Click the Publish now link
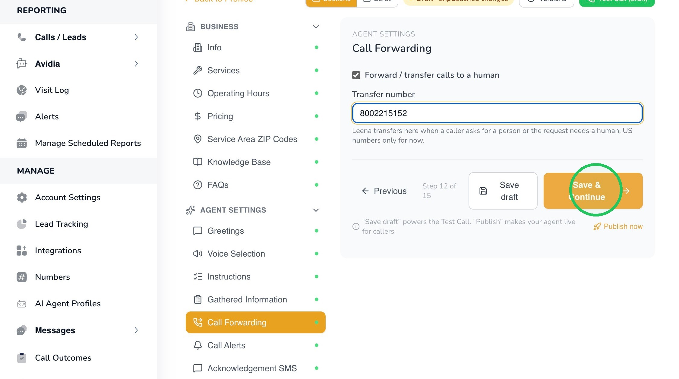679x379 pixels. pos(618,226)
